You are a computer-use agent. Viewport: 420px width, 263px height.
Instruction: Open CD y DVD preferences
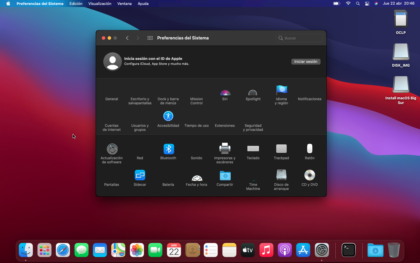309,175
